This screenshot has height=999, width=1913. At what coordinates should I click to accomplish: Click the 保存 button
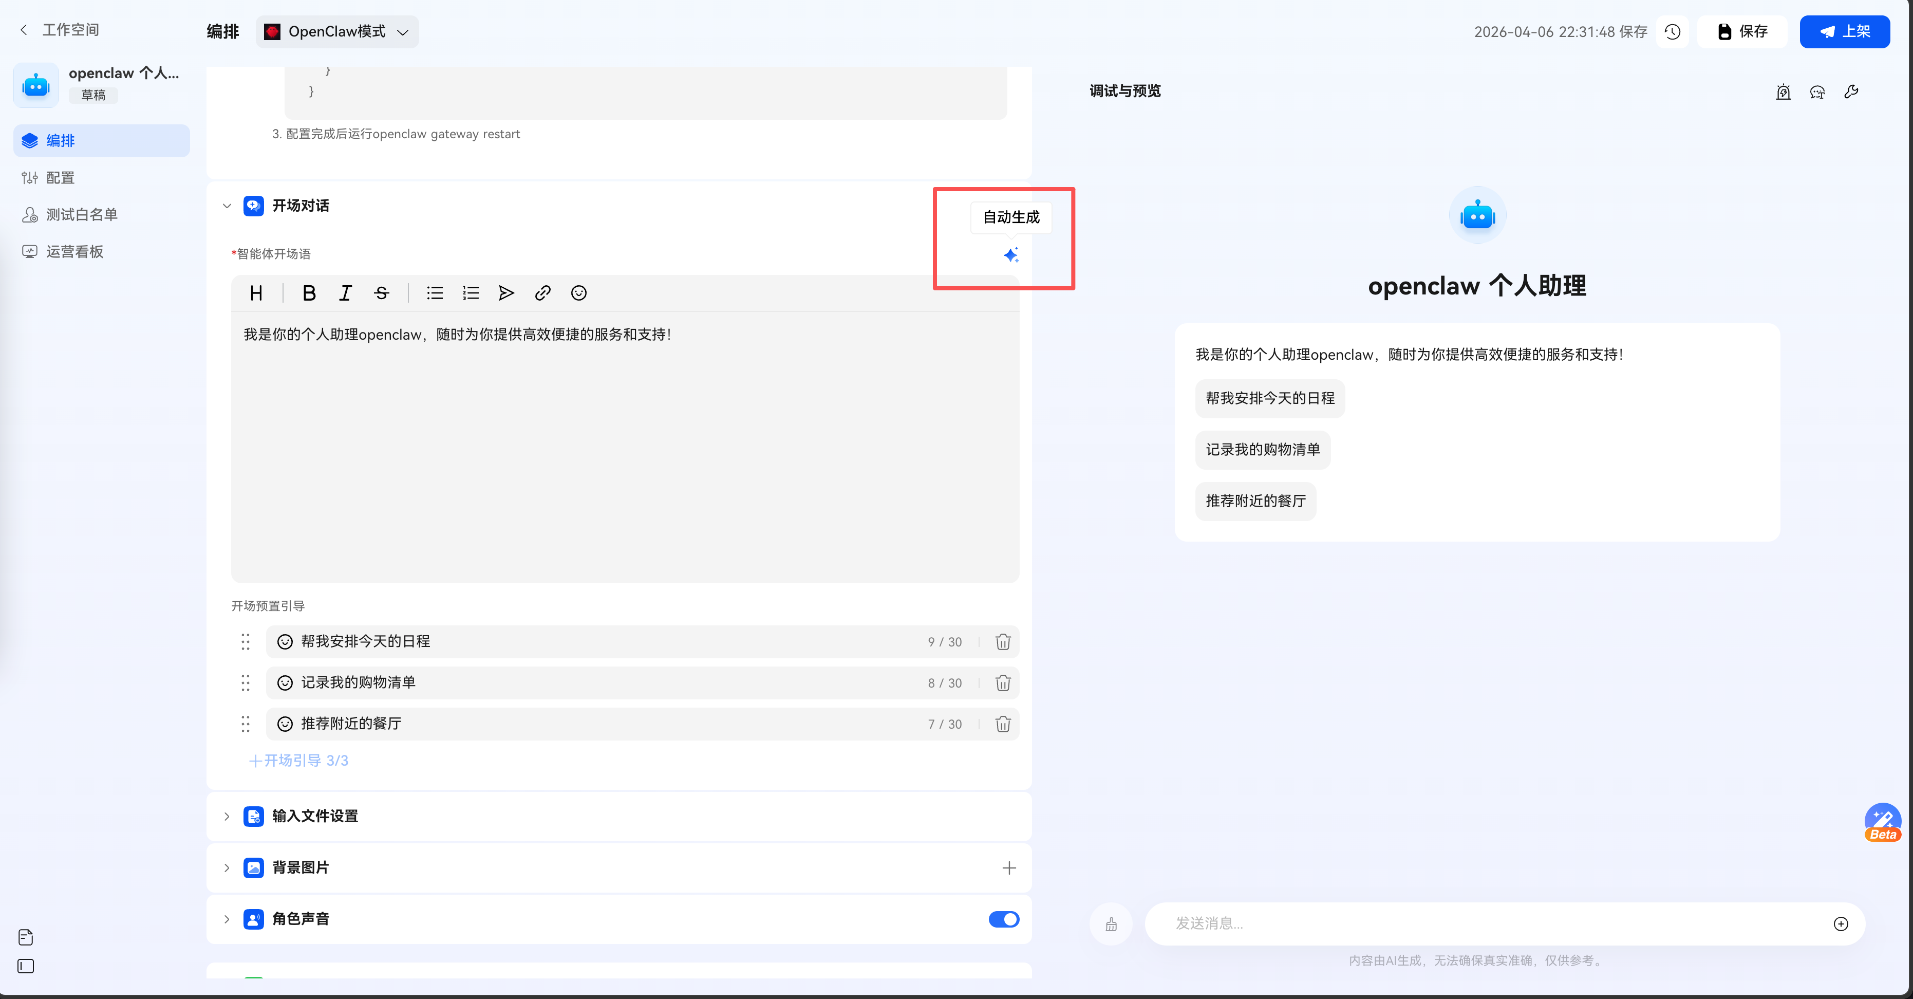click(1741, 31)
